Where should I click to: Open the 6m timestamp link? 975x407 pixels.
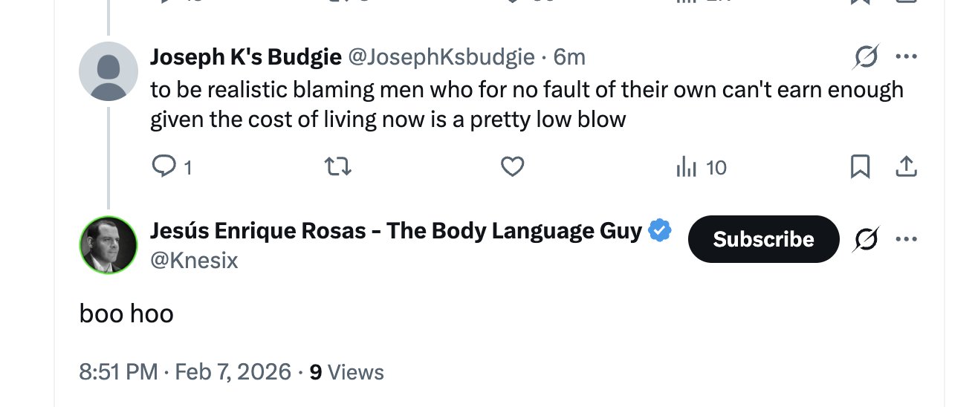pyautogui.click(x=569, y=56)
